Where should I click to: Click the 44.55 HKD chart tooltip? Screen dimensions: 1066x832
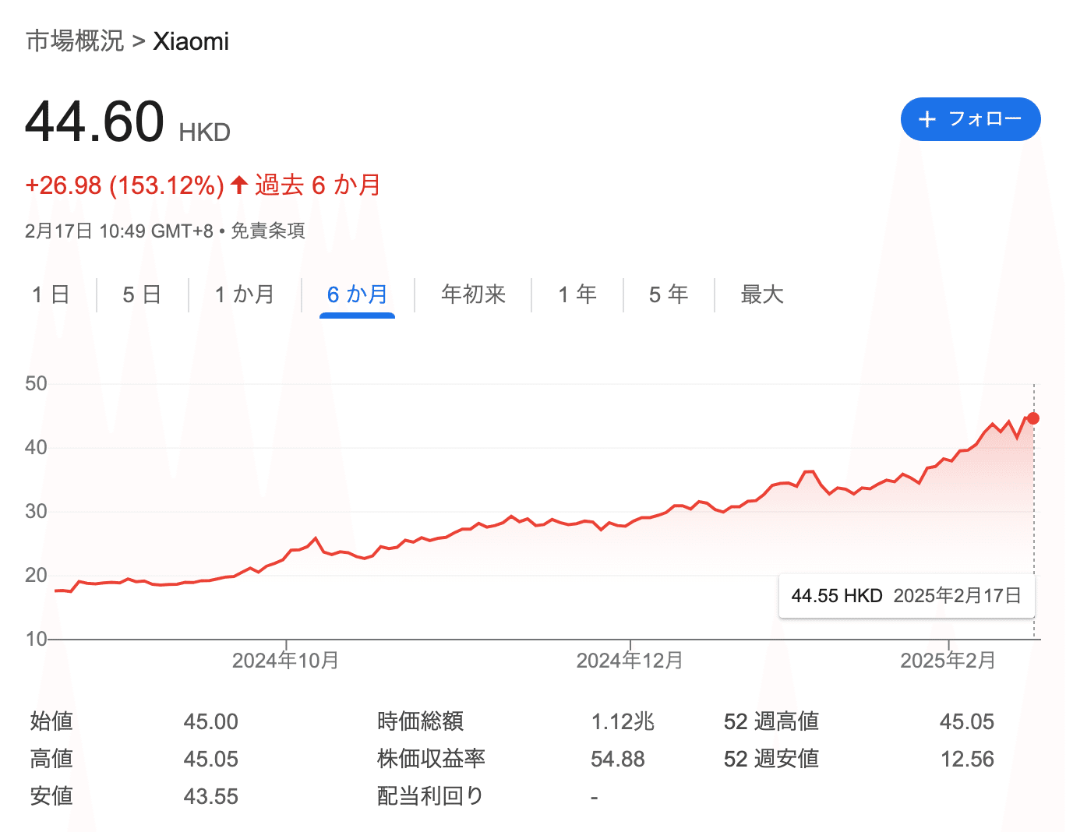907,596
